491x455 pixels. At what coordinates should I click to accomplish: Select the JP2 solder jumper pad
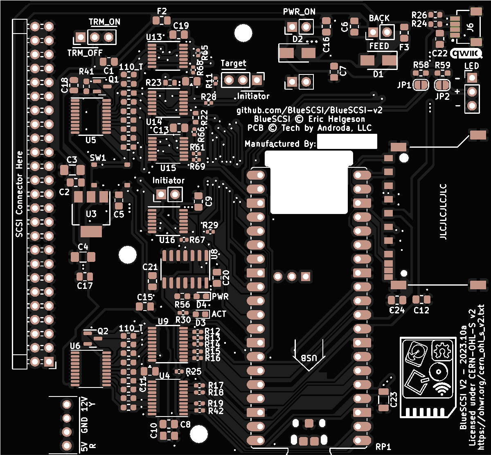coord(442,85)
